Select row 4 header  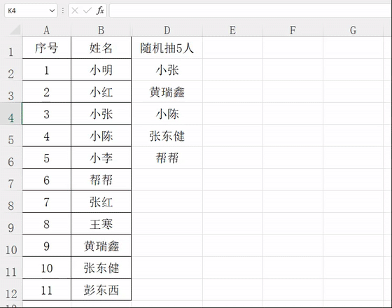point(11,113)
